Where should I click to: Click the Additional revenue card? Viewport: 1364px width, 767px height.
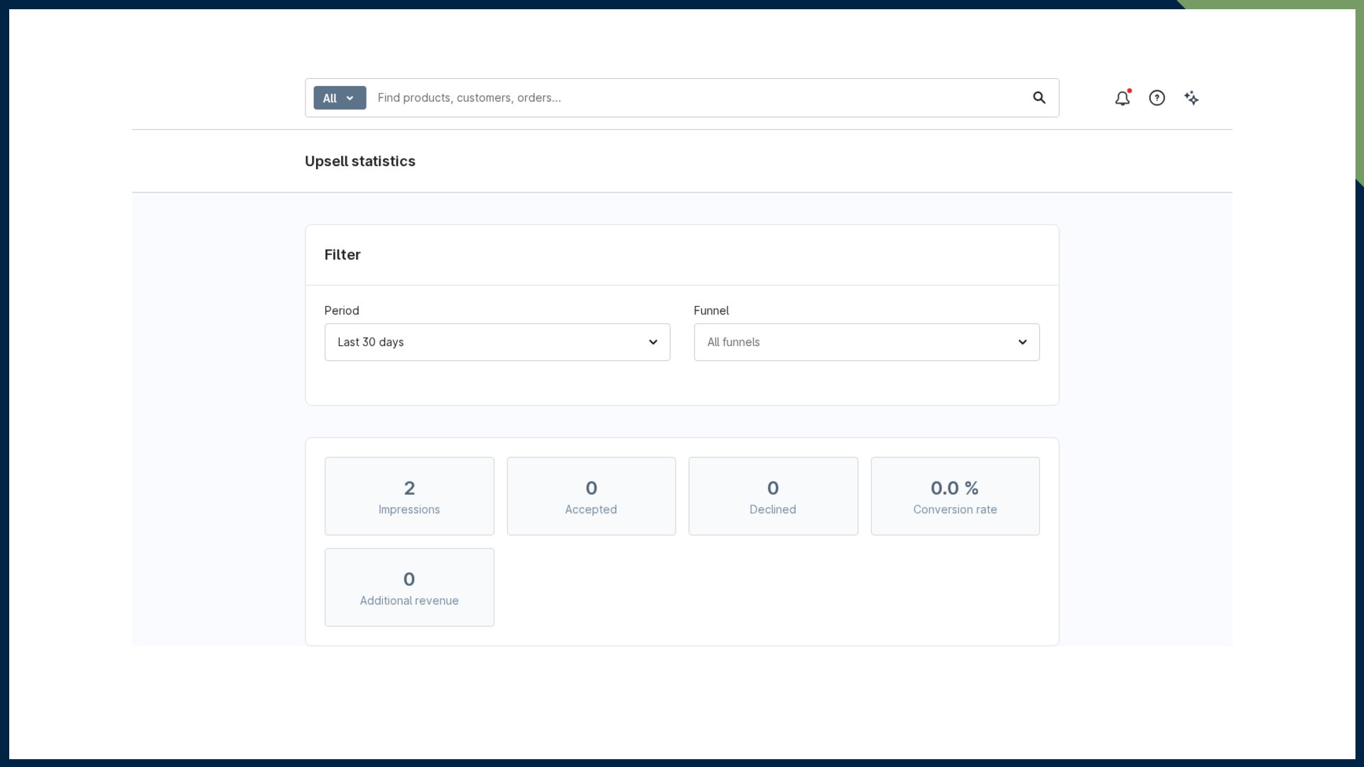(409, 587)
